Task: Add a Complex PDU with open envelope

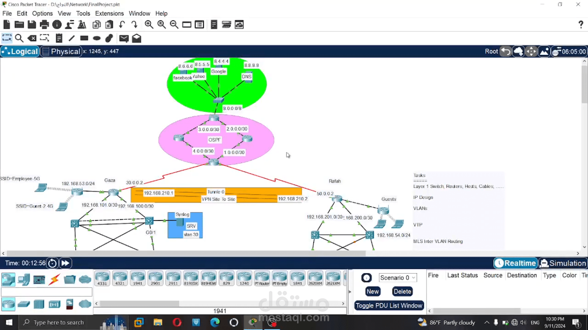Action: pyautogui.click(x=136, y=38)
